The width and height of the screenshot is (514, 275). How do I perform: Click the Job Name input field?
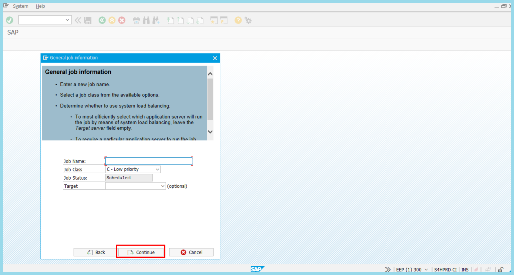click(x=149, y=161)
